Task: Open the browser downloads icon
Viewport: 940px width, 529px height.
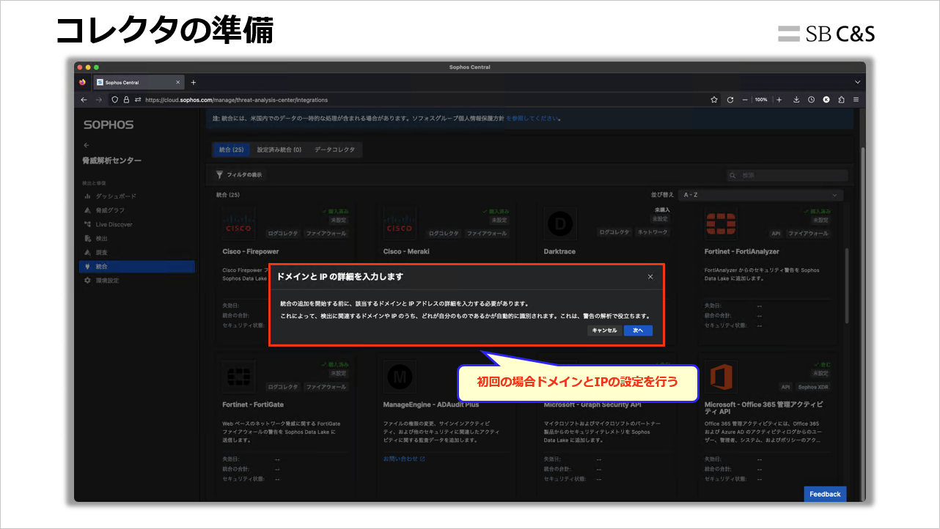Action: (796, 100)
